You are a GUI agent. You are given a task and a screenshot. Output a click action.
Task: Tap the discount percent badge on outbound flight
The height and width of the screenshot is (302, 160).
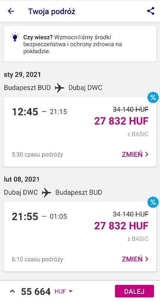(153, 97)
